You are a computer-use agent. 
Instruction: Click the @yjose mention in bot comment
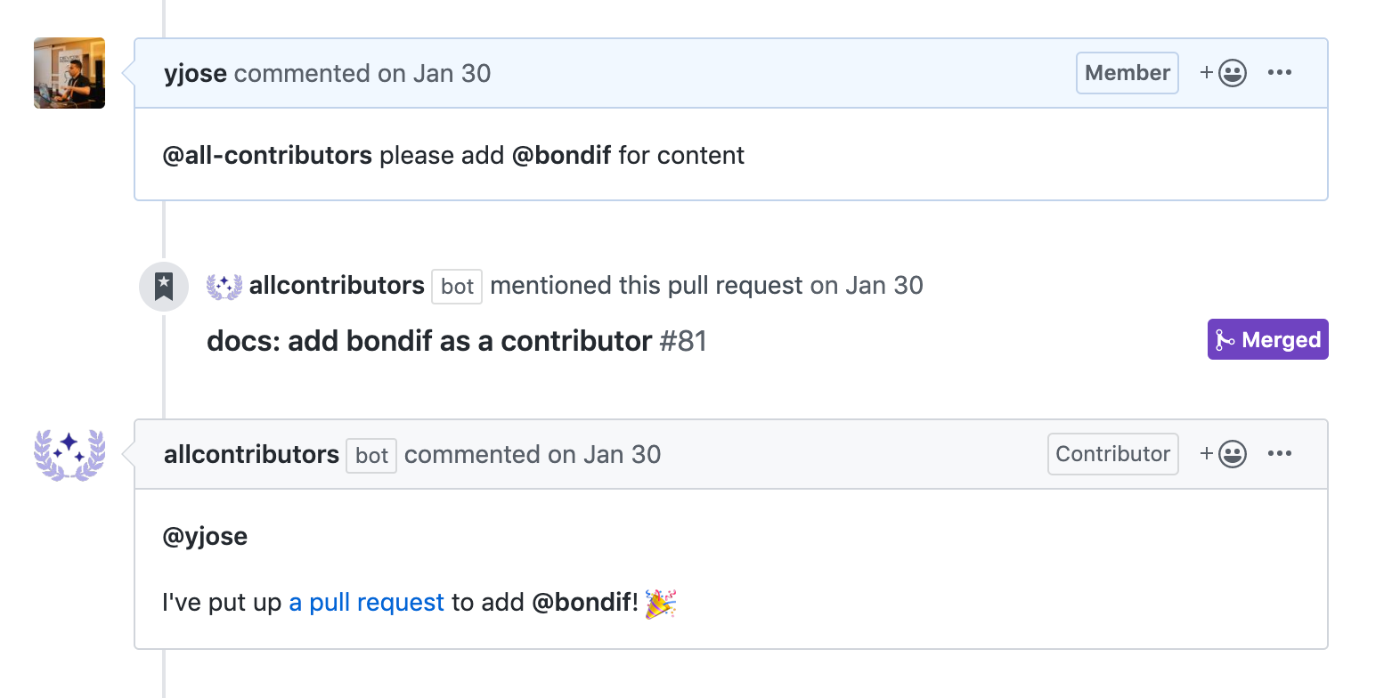tap(206, 537)
